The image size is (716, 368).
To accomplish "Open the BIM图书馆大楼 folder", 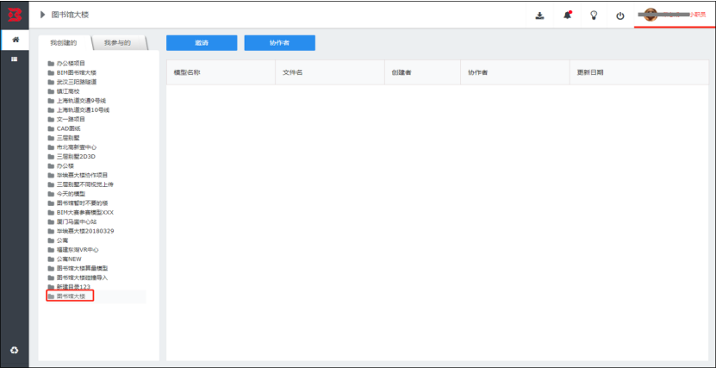I will (72, 72).
